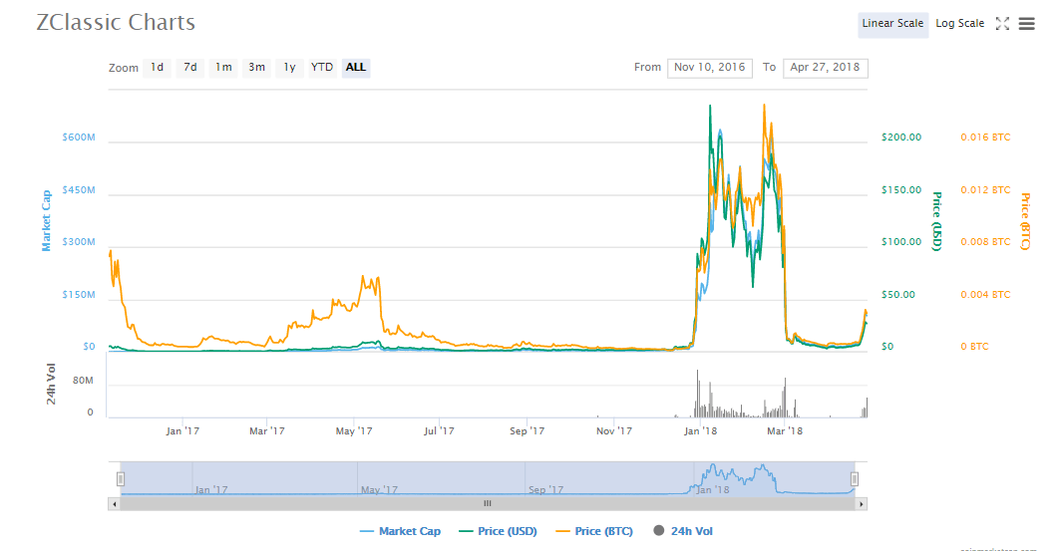The height and width of the screenshot is (551, 1056).
Task: Toggle Price (USD) series in legend
Action: (497, 531)
